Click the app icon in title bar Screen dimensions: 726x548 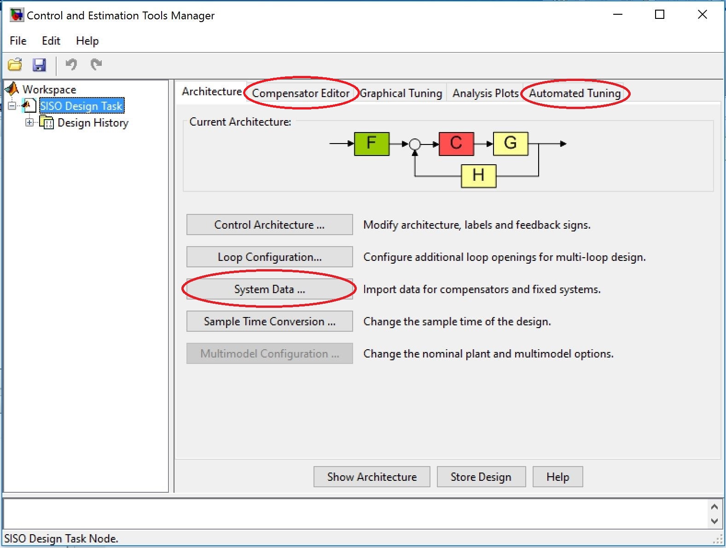(x=17, y=15)
